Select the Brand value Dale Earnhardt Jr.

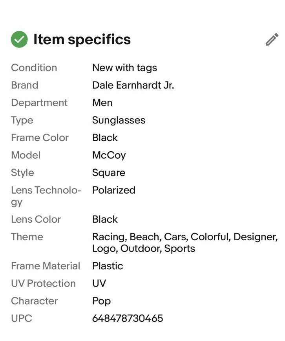[133, 85]
